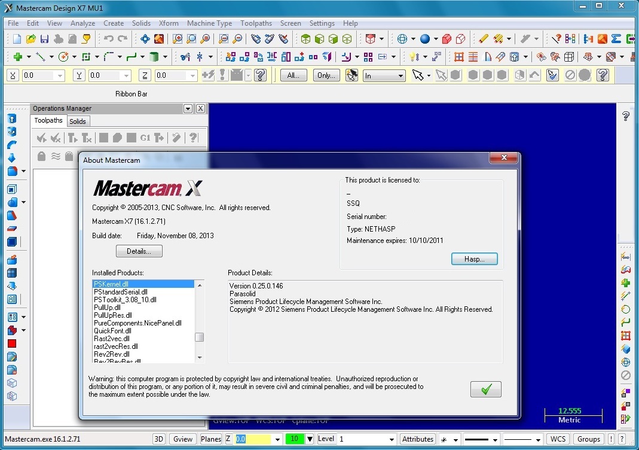Click the Installed Products scroll down arrow

point(199,358)
